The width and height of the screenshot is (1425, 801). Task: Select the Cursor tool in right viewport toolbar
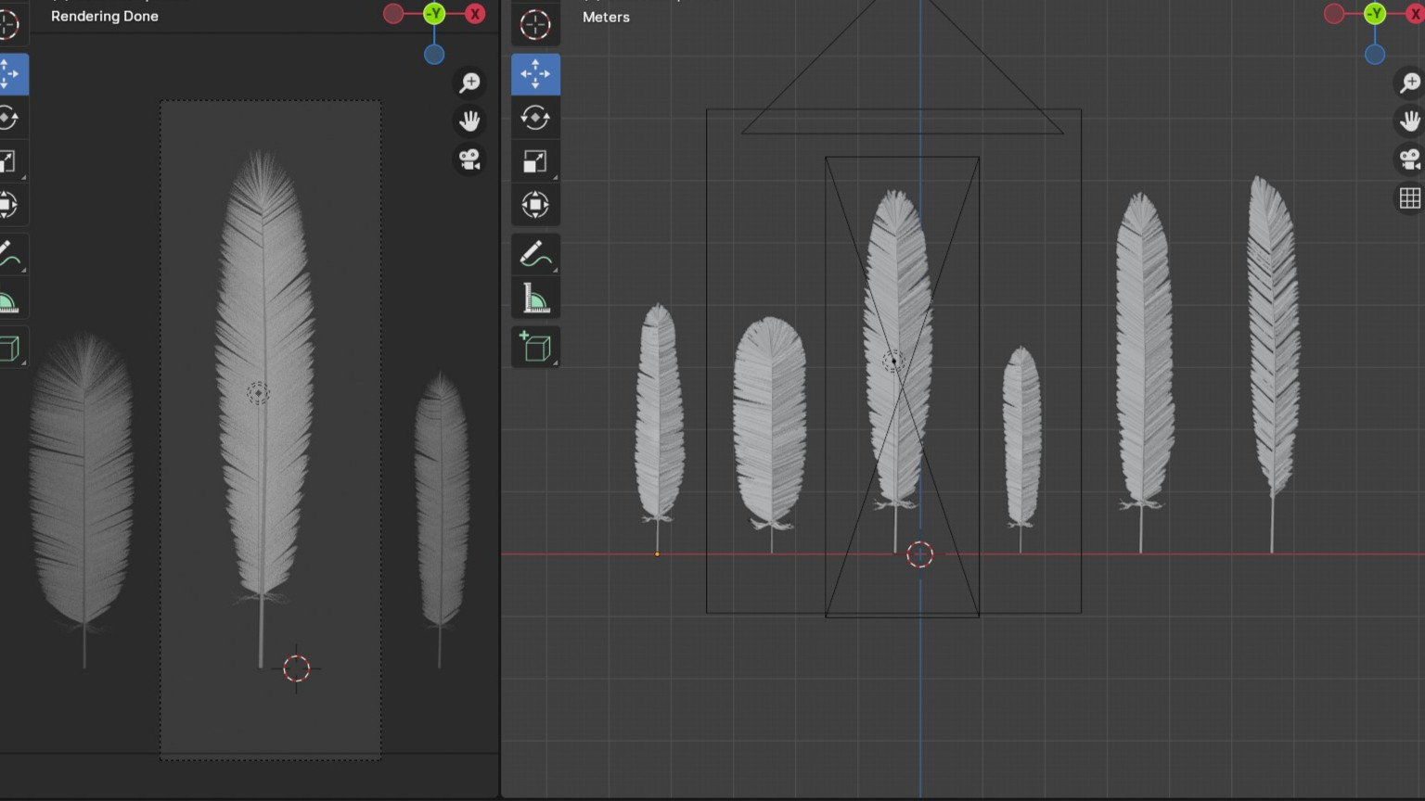click(535, 25)
